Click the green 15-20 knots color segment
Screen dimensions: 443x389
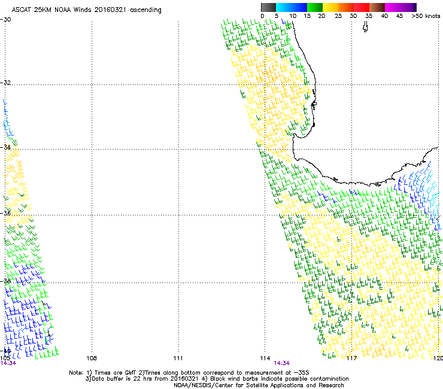(x=315, y=7)
